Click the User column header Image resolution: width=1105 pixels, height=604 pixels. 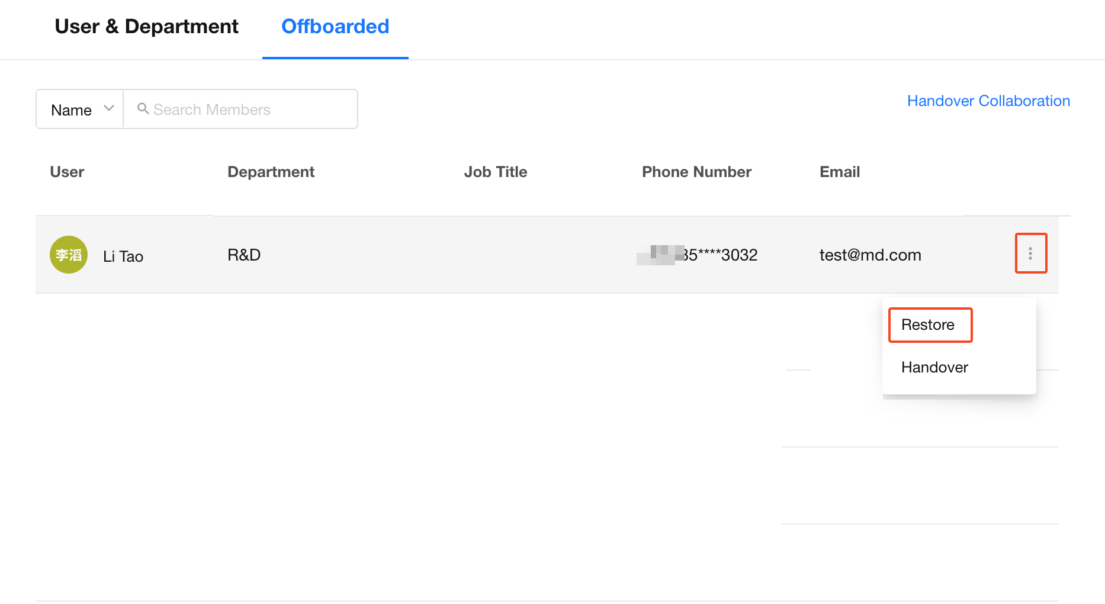pyautogui.click(x=67, y=172)
